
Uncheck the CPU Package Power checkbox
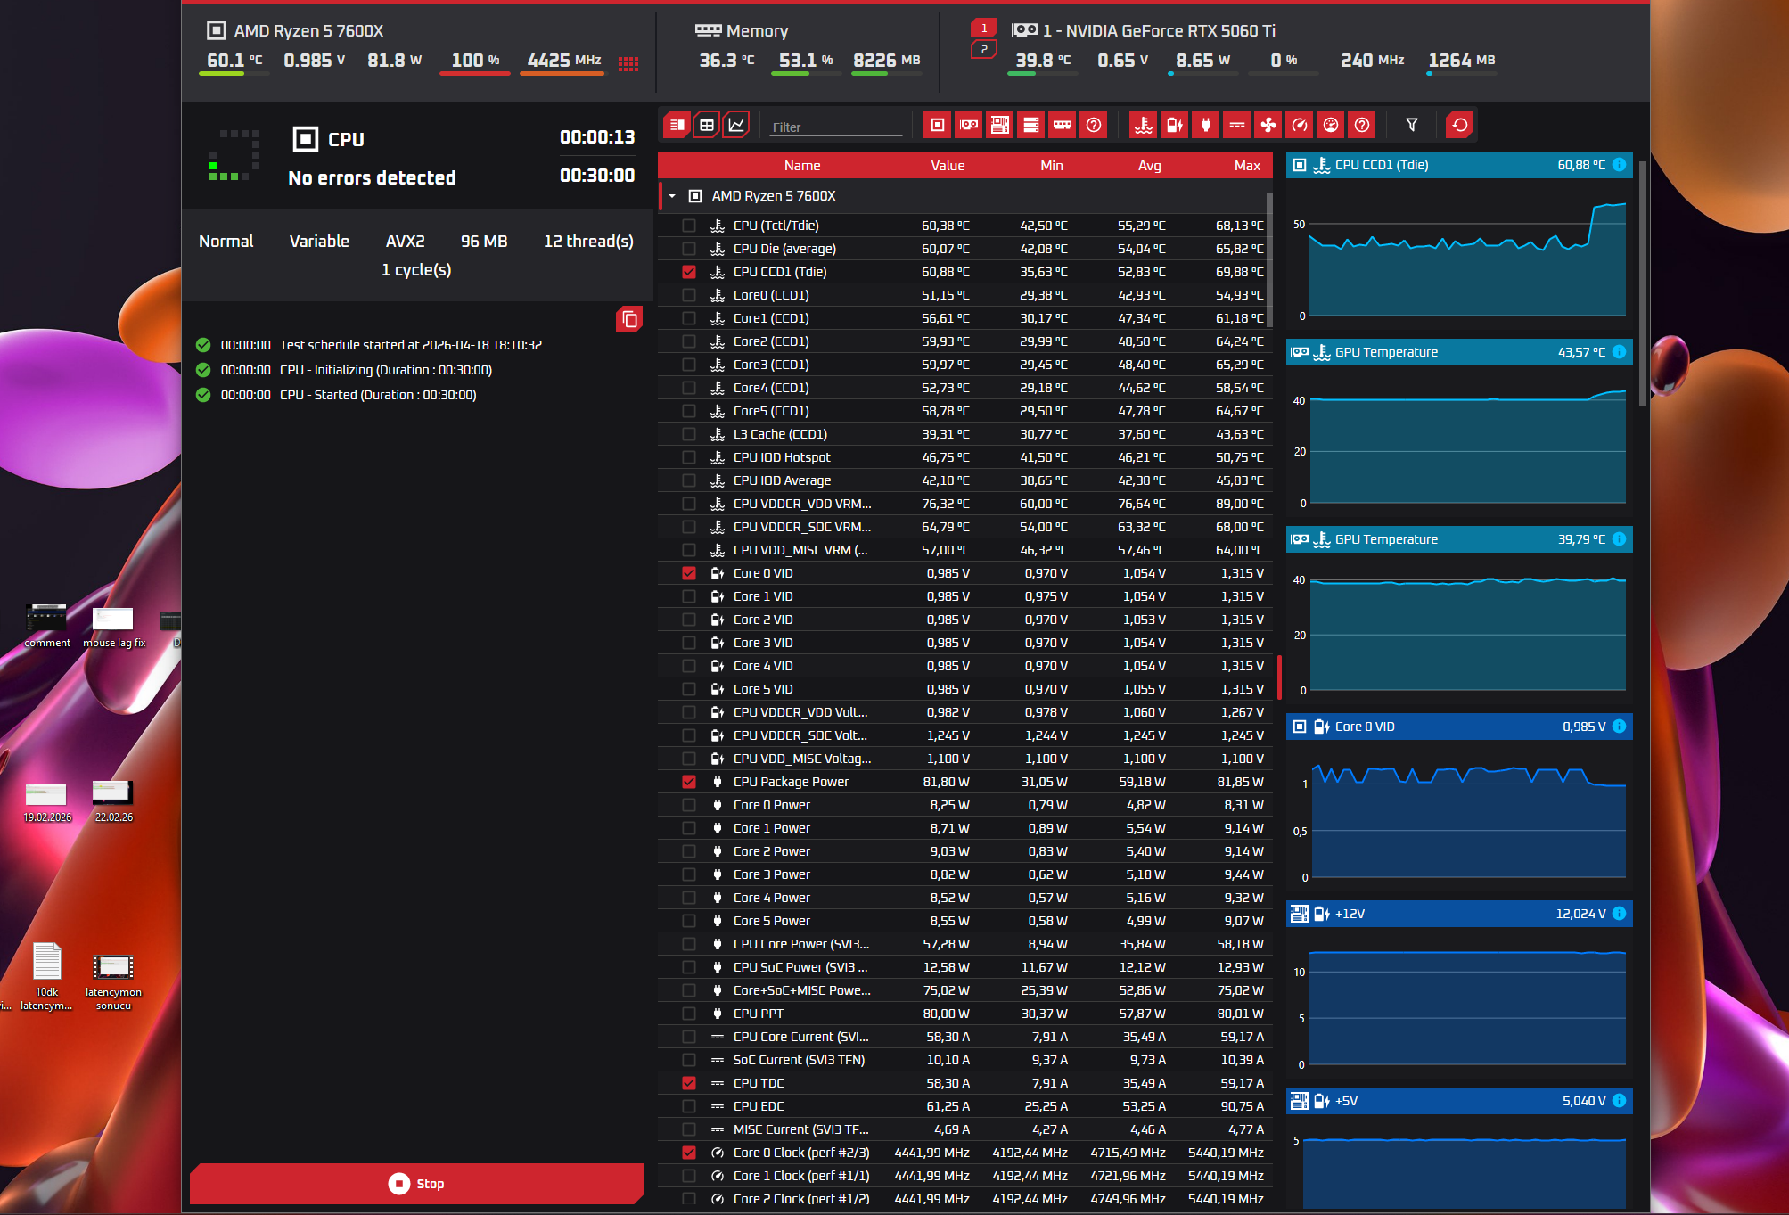689,782
